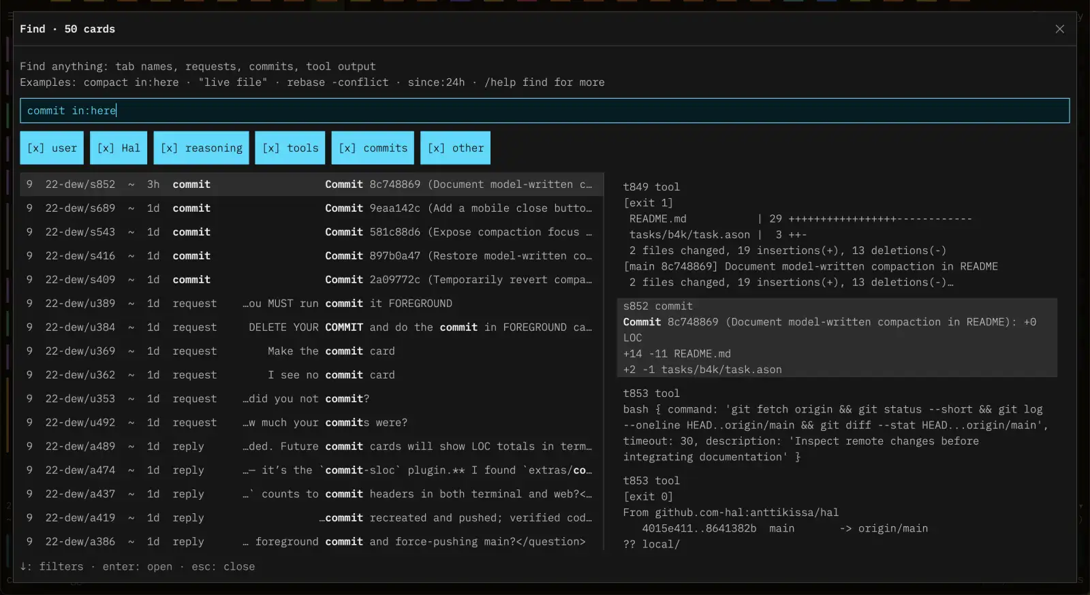Toggle the reasoning filter checkbox

[x=202, y=148]
